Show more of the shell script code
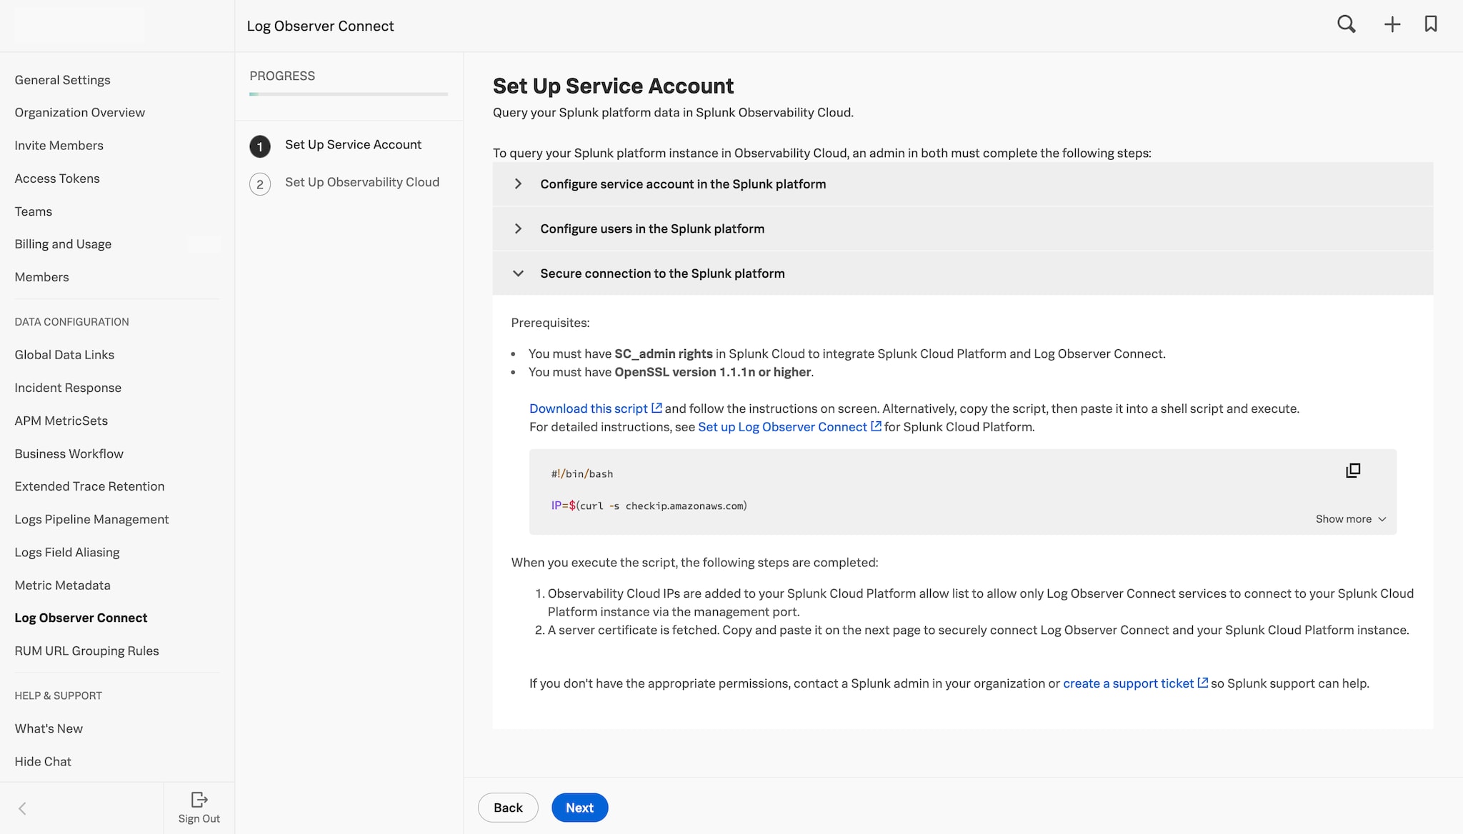Image resolution: width=1463 pixels, height=834 pixels. tap(1349, 518)
